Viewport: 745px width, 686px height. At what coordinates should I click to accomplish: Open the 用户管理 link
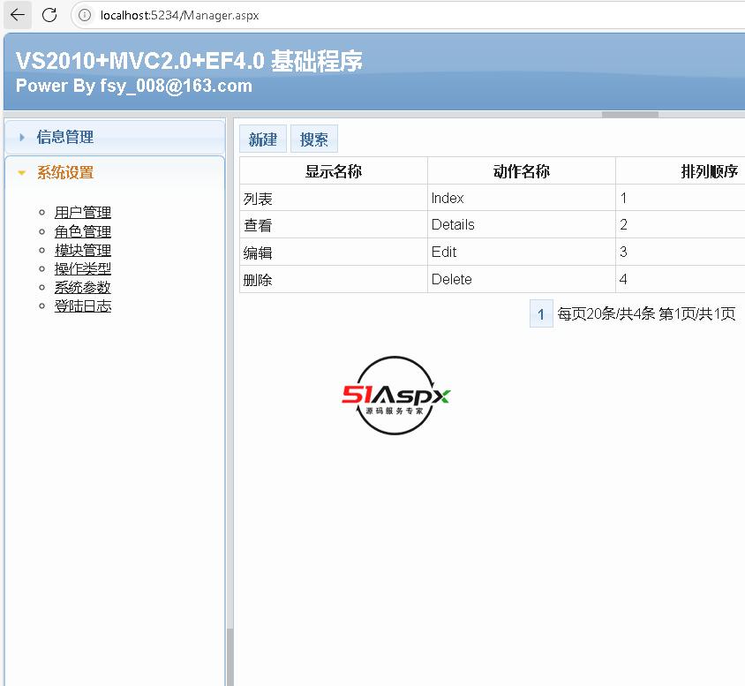[x=83, y=212]
